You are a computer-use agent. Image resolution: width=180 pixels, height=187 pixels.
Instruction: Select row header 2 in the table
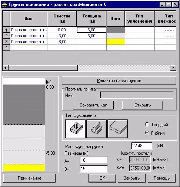[6, 36]
